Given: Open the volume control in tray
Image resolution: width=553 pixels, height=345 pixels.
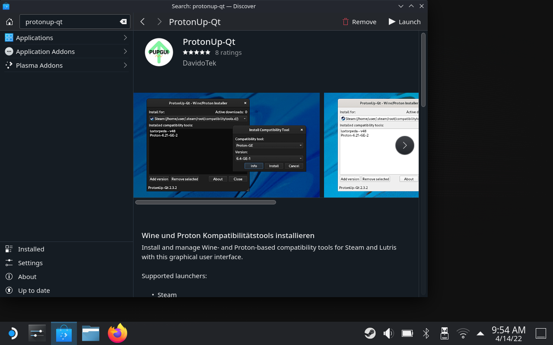Looking at the screenshot, I should pyautogui.click(x=388, y=333).
